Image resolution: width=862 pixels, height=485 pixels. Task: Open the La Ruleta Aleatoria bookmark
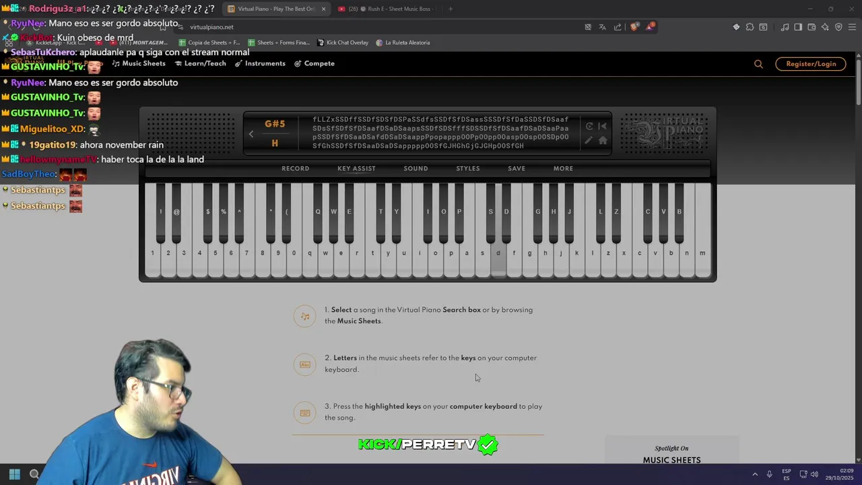click(x=403, y=42)
